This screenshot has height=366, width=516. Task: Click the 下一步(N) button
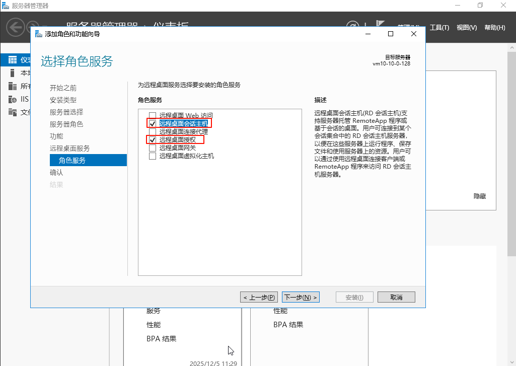(301, 297)
